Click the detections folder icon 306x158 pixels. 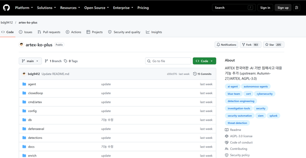[x=24, y=138]
